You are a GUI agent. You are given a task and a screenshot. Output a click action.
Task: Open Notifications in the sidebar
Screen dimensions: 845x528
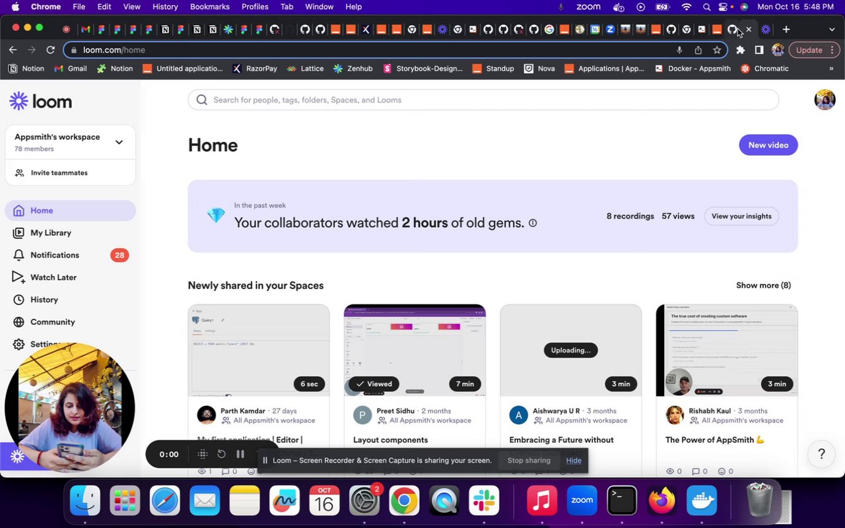[70, 255]
